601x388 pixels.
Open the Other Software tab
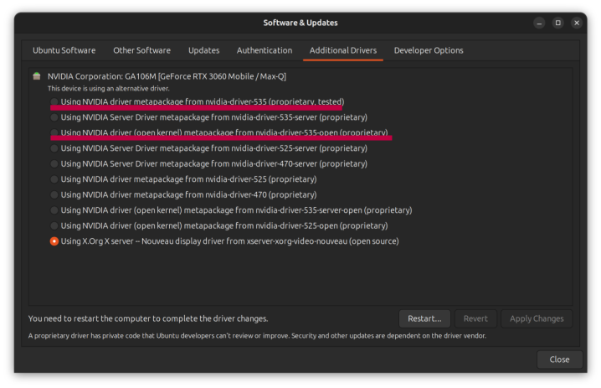click(141, 50)
